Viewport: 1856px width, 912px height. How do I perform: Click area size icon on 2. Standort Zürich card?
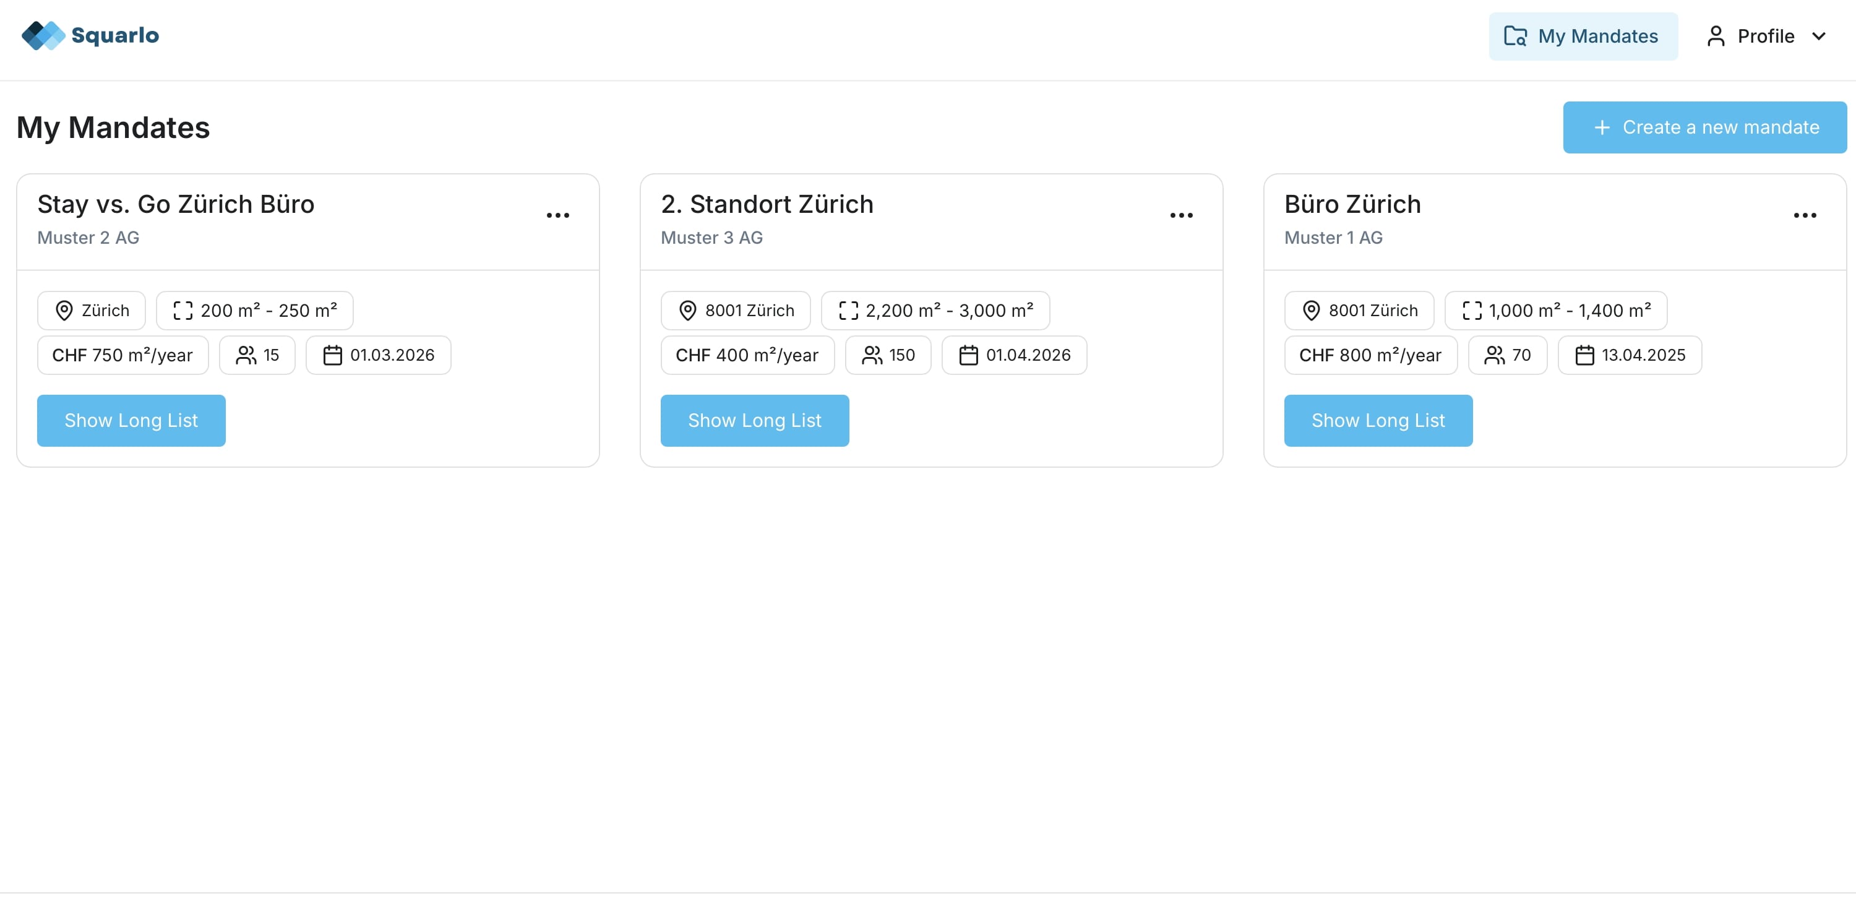point(848,311)
